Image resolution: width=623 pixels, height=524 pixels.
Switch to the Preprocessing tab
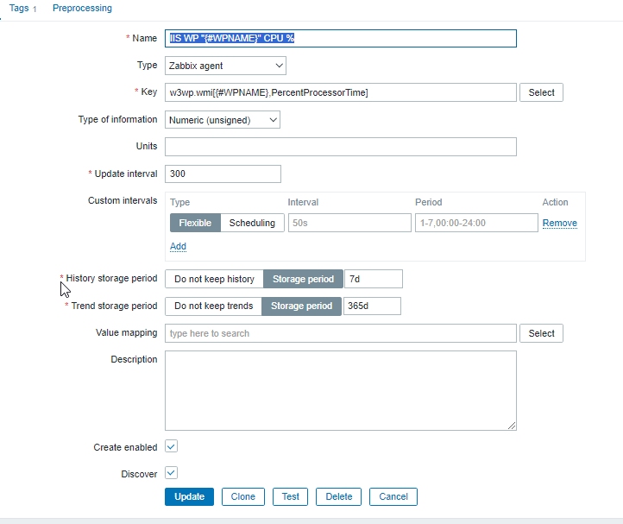pyautogui.click(x=82, y=8)
